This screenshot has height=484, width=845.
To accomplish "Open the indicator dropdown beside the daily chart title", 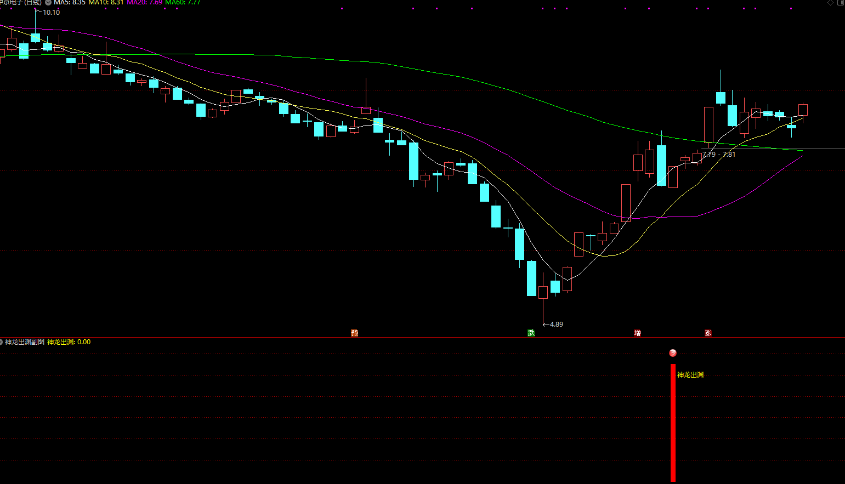I will click(x=48, y=2).
